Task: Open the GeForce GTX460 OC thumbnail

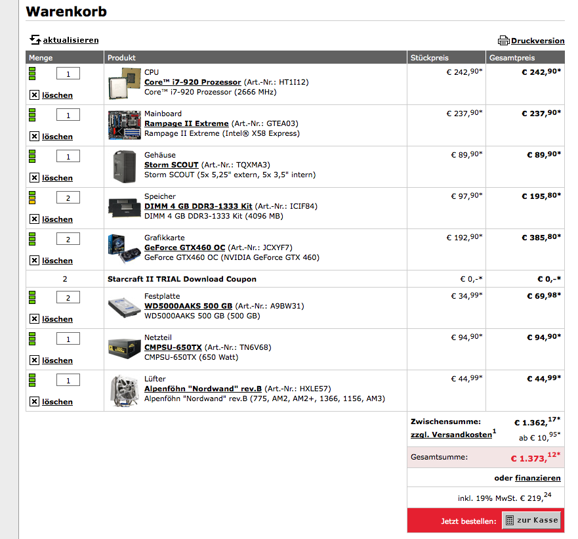Action: [x=125, y=249]
